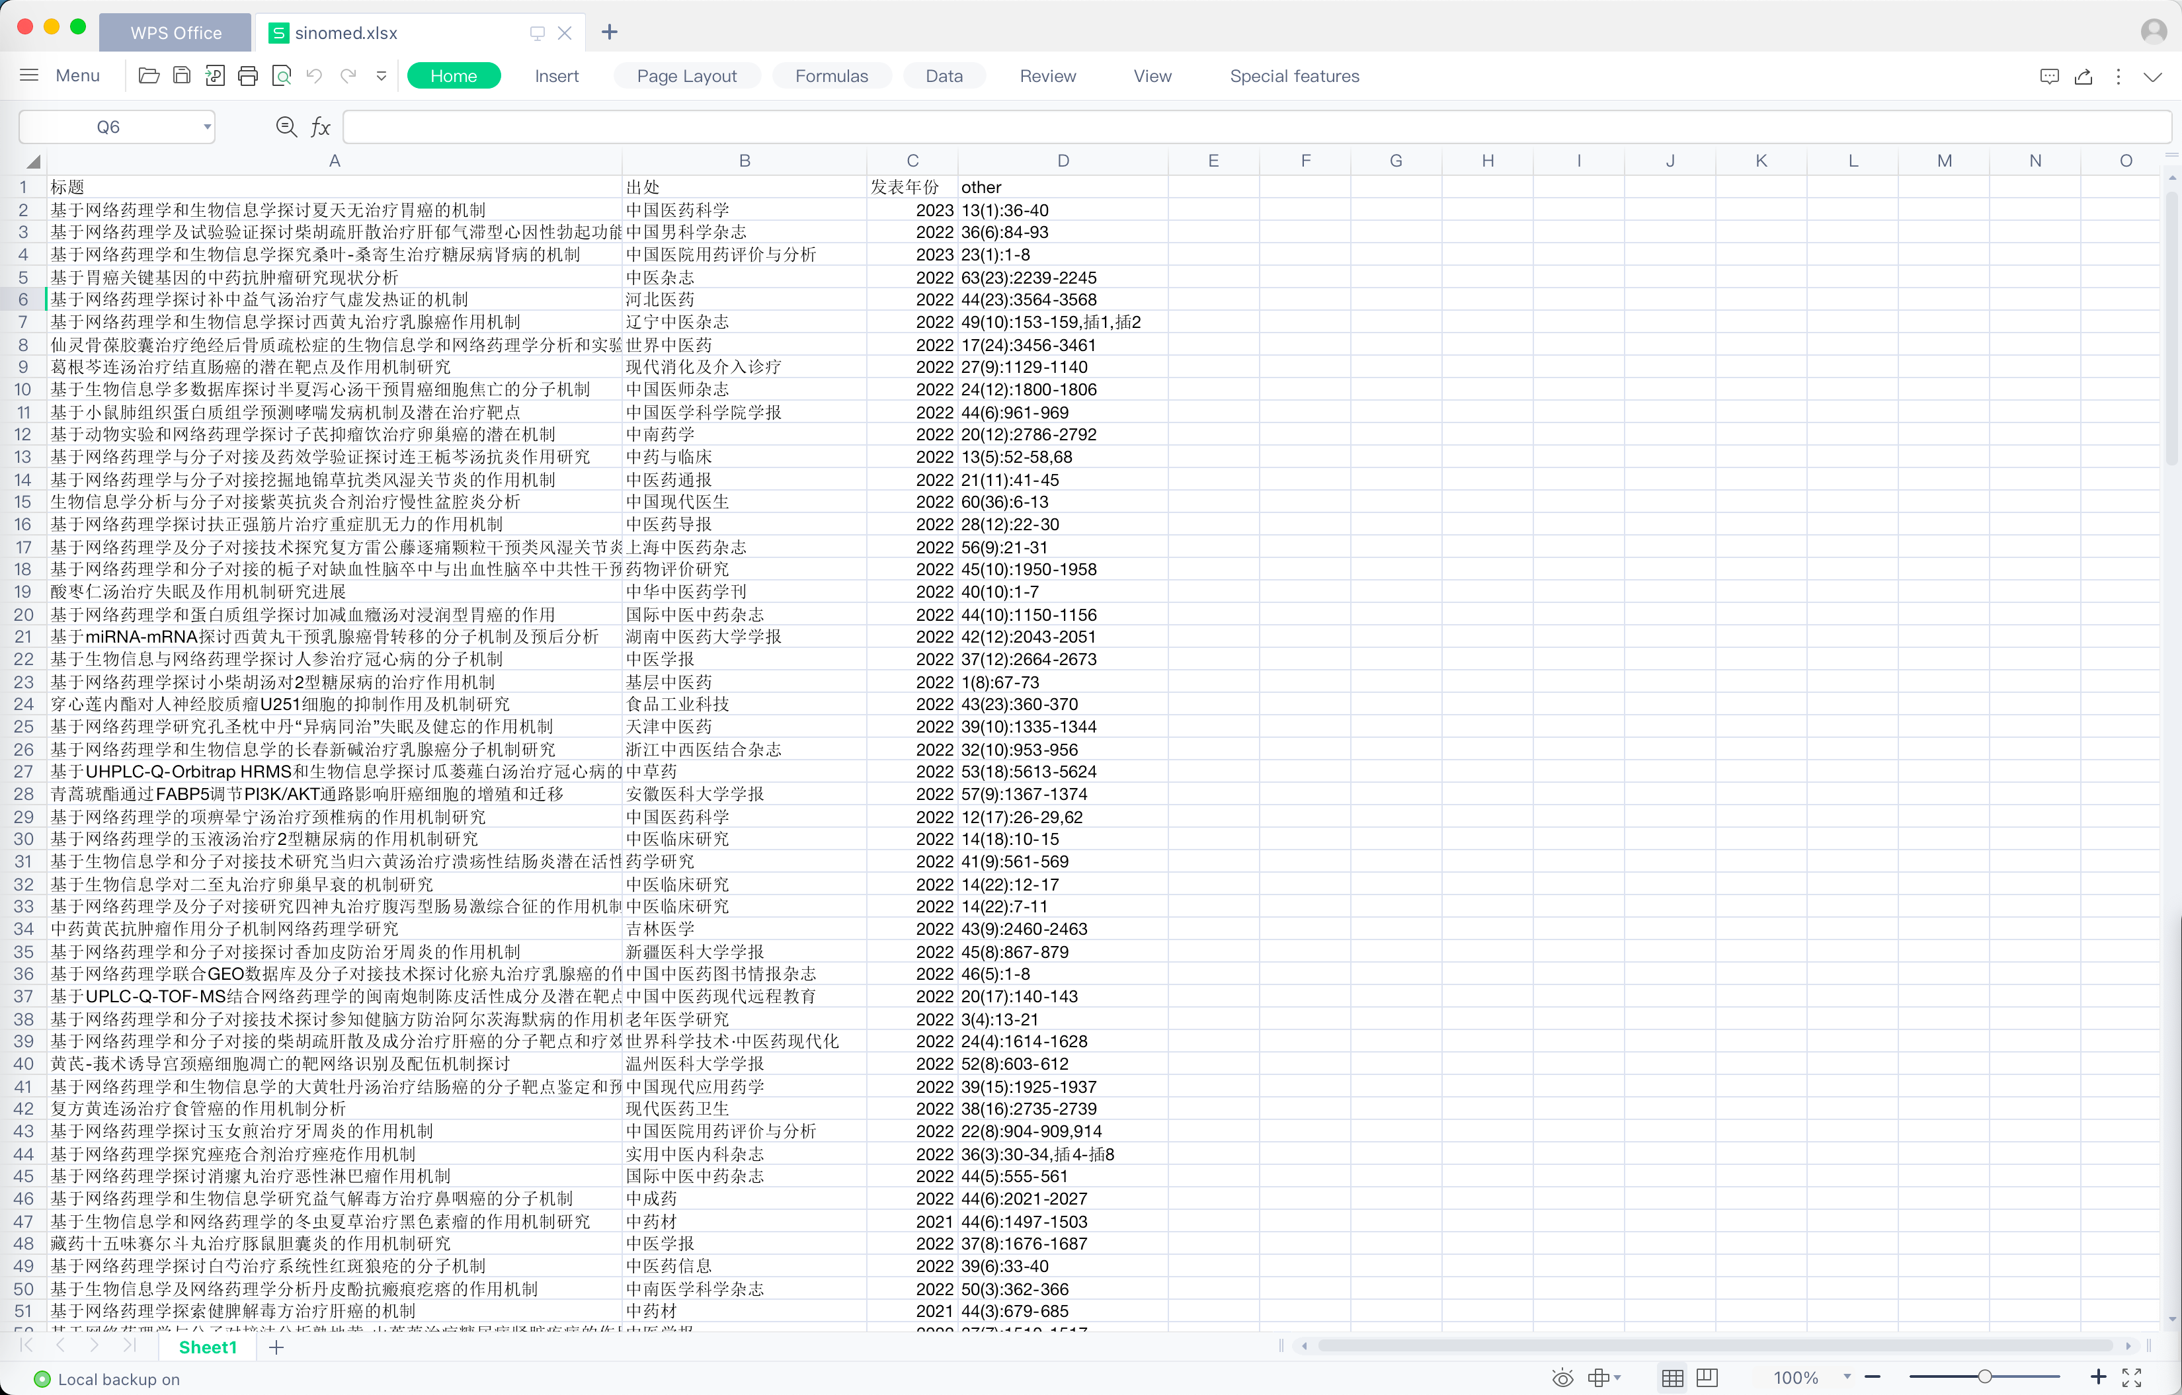Open the 100% zoom level dropdown
Image resolution: width=2182 pixels, height=1395 pixels.
pos(1846,1378)
